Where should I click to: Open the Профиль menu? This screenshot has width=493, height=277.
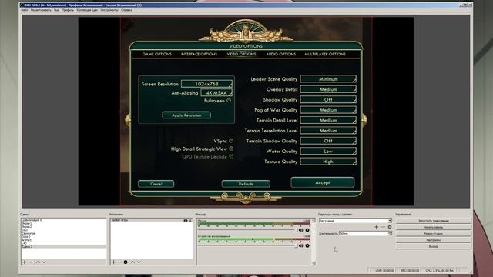[x=68, y=10]
